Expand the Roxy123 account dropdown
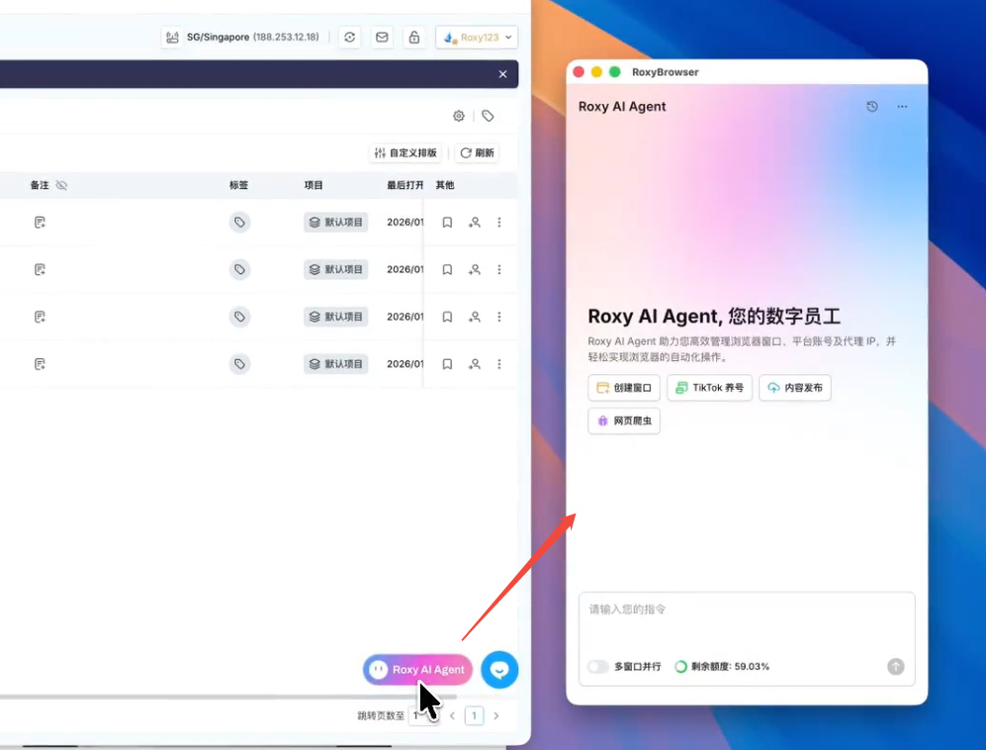 pos(477,38)
